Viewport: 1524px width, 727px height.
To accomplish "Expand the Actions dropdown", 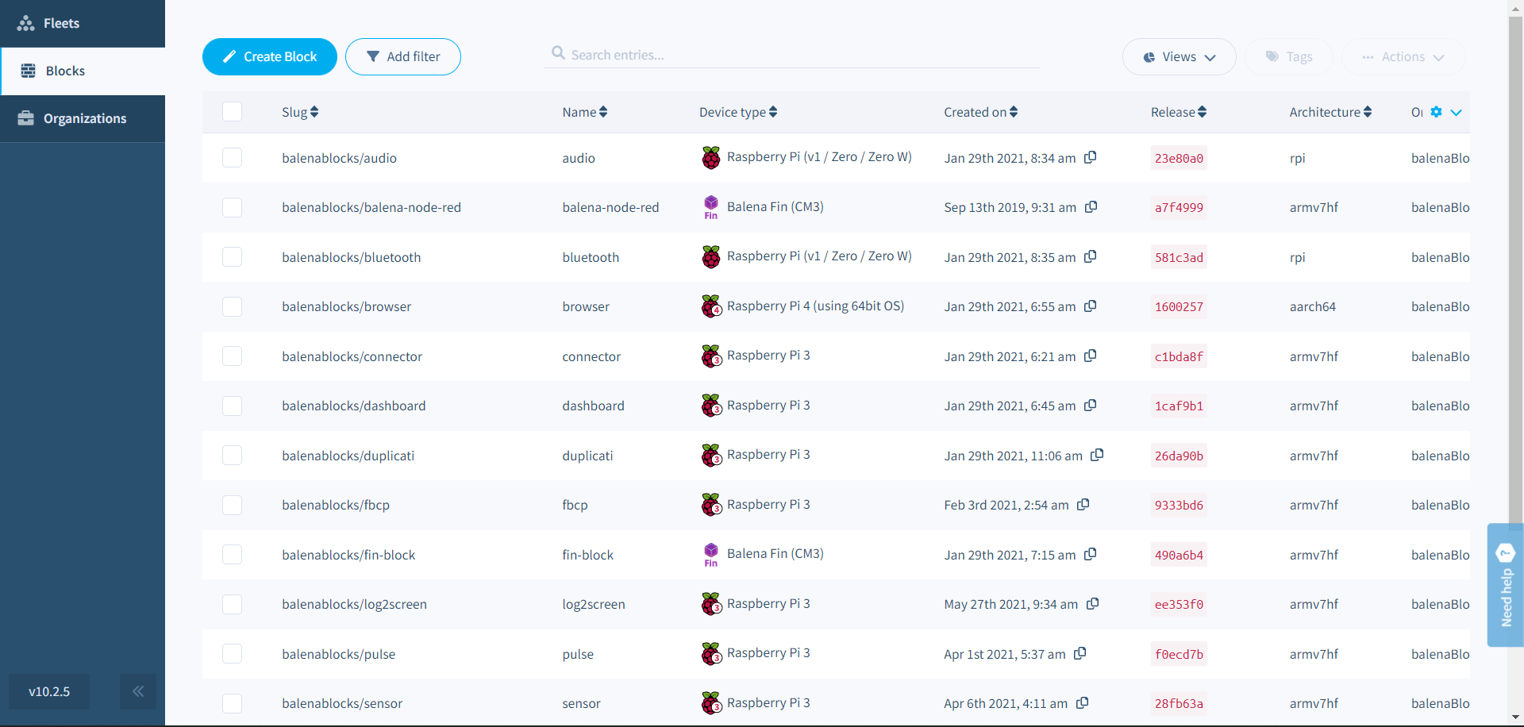I will (1403, 56).
